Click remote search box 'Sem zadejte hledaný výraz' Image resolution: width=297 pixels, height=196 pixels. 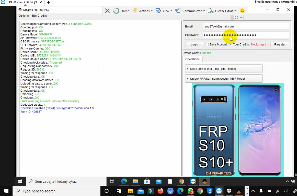tap(66, 181)
